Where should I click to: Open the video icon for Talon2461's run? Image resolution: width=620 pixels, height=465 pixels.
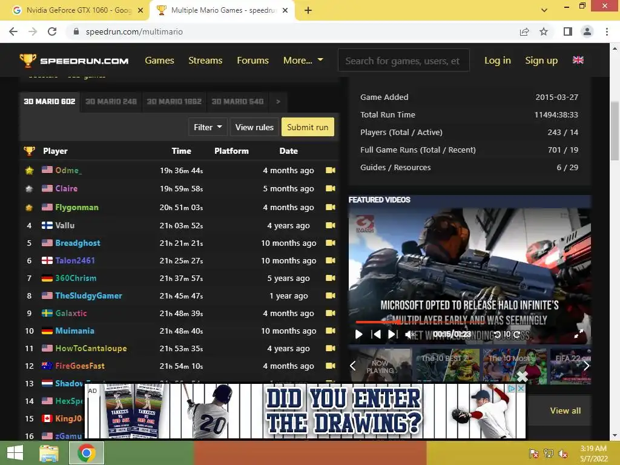(x=330, y=260)
